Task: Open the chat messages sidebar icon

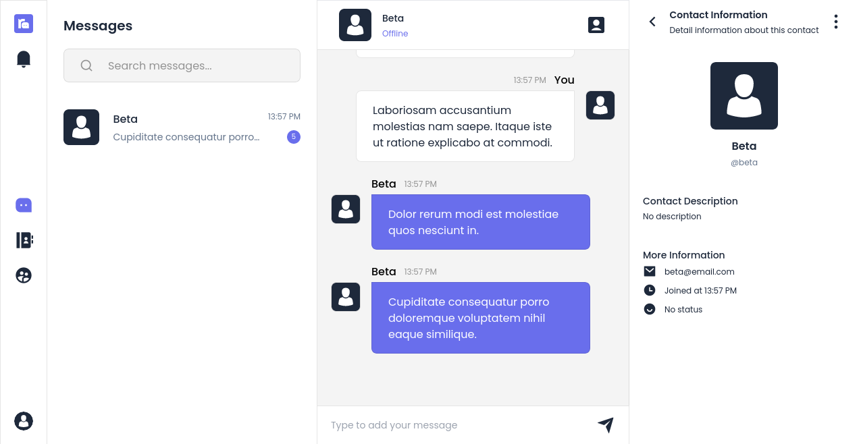Action: (24, 205)
